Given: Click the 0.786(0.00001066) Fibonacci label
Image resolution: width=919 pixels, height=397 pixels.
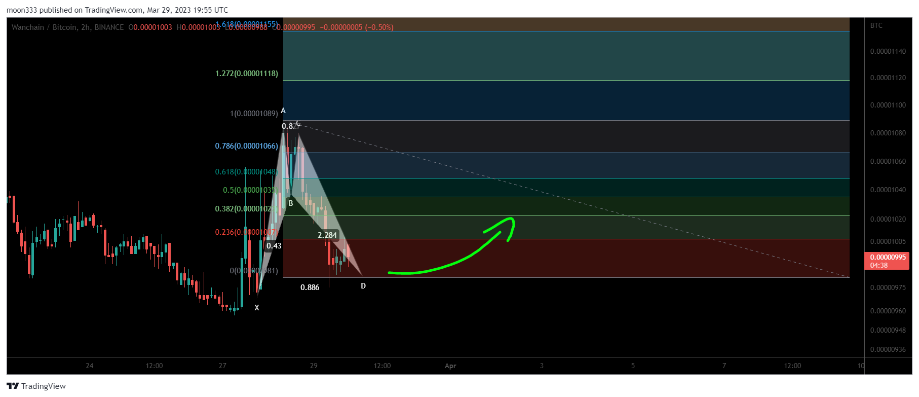Looking at the screenshot, I should click(247, 146).
